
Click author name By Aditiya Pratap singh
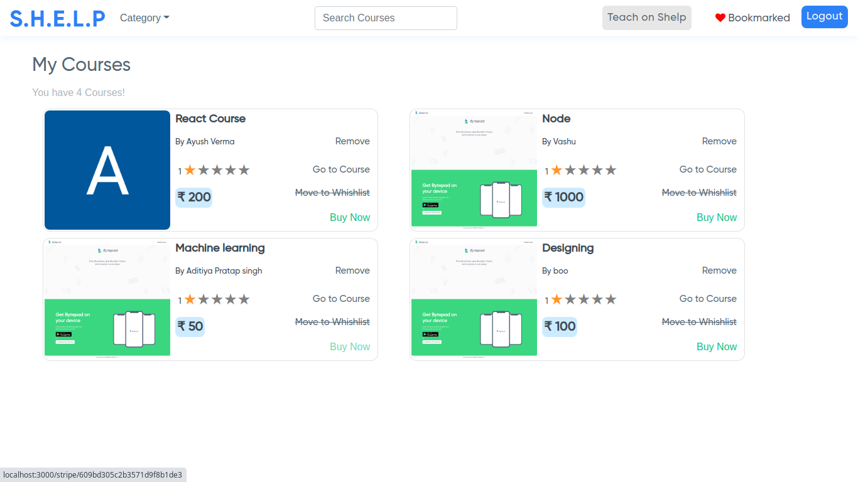pyautogui.click(x=219, y=270)
